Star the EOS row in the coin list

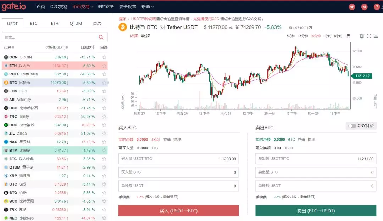pyautogui.click(x=104, y=91)
